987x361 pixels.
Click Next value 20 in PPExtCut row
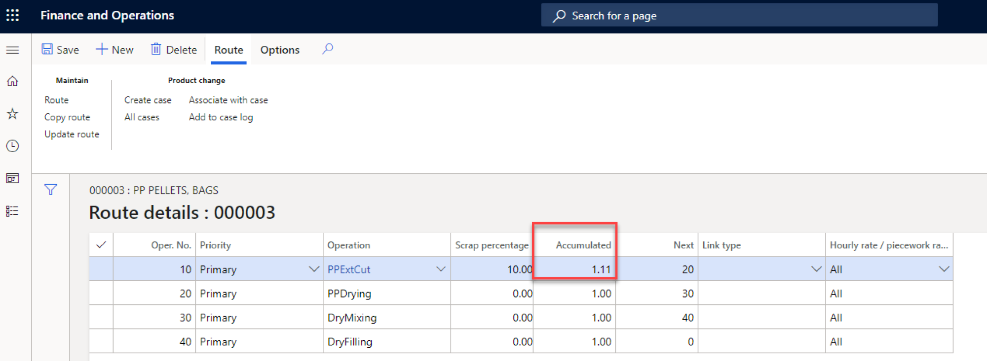pos(656,269)
